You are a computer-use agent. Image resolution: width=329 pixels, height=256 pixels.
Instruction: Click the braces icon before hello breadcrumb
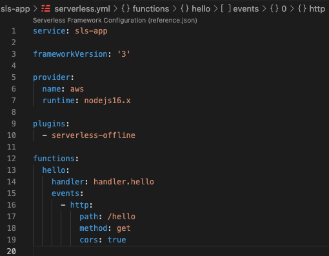pyautogui.click(x=184, y=9)
